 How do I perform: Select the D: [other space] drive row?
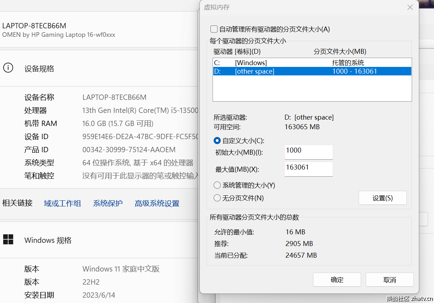tap(312, 71)
